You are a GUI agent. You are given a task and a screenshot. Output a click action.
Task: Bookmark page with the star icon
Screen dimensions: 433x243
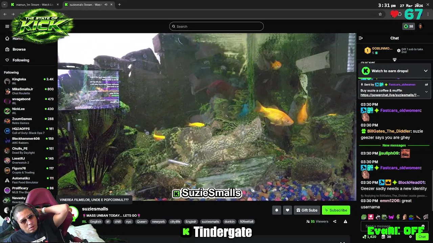pyautogui.click(x=380, y=14)
